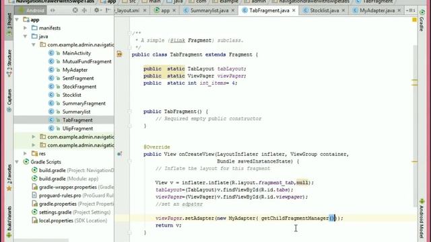Image resolution: width=431 pixels, height=242 pixels.
Task: Click the override gutter icon beside onCreateView
Action: [119, 154]
